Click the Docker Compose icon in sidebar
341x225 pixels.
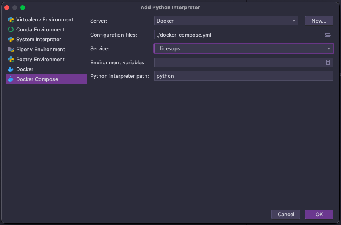click(11, 79)
